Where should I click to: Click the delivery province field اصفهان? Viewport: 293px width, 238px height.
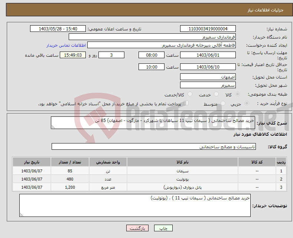coord(208,77)
